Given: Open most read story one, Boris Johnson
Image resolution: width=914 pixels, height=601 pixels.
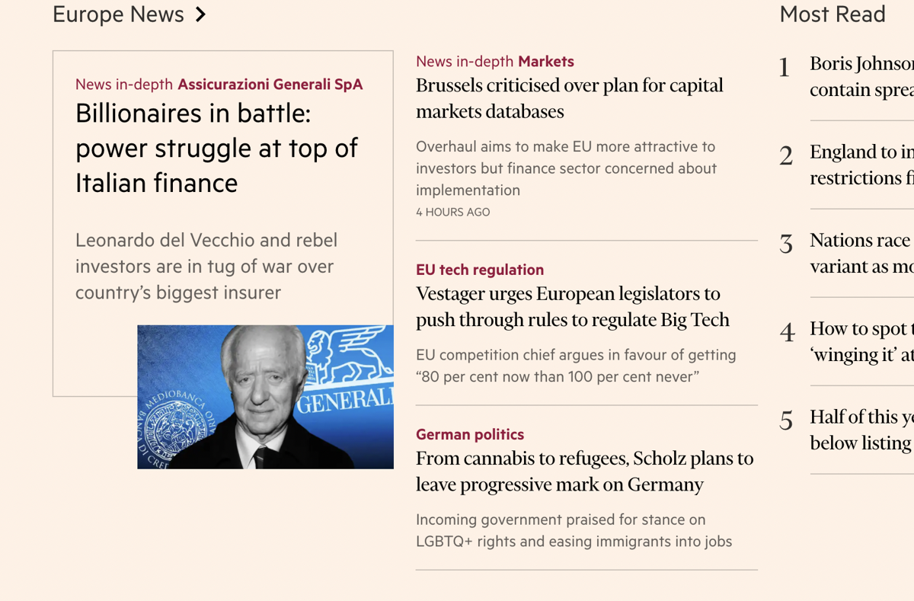Looking at the screenshot, I should 861,76.
